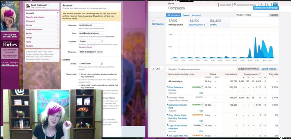Click the Eng. rate column header
Viewport: 291px width, 139px height.
click(x=274, y=74)
